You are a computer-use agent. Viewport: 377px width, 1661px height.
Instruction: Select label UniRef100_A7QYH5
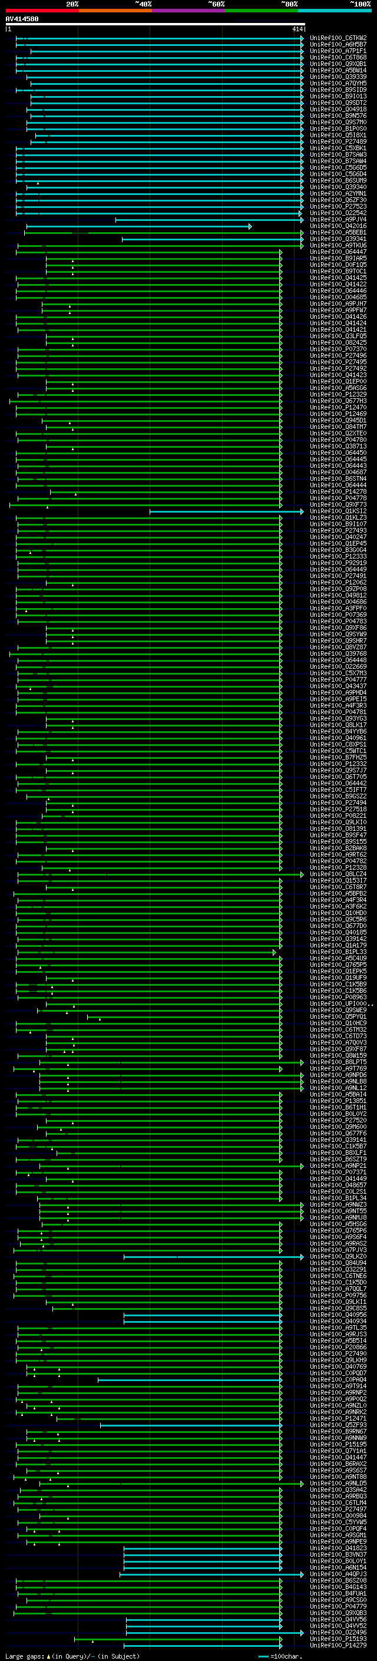point(338,83)
